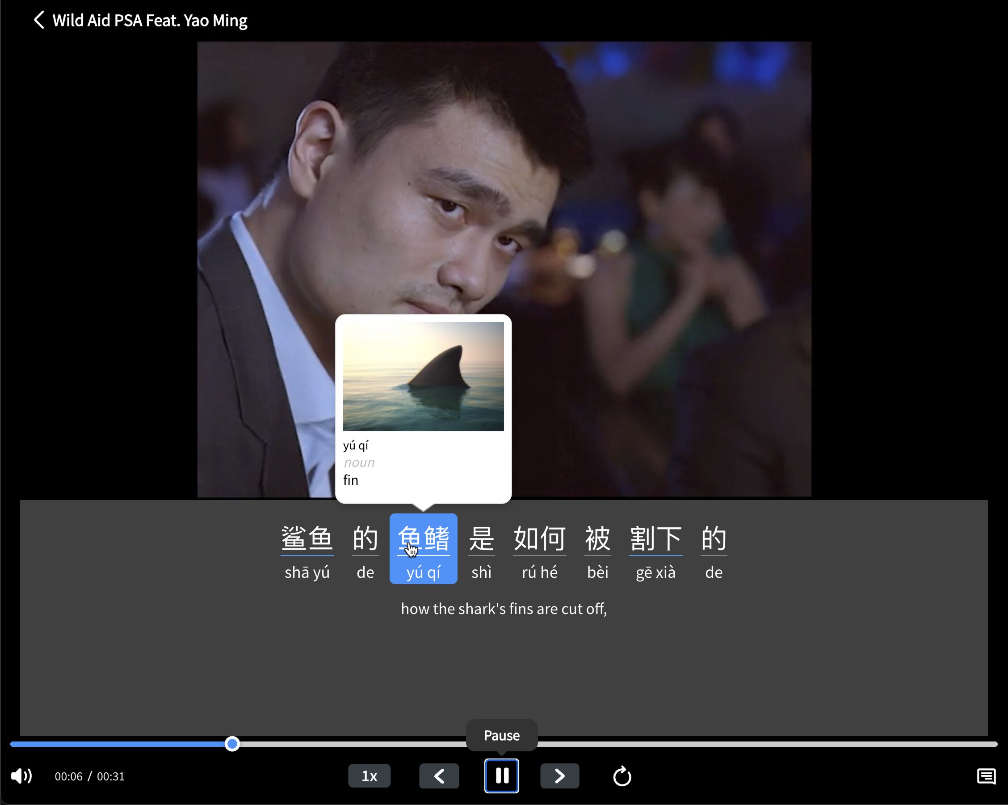Pause the video using the pause icon
1008x805 pixels.
[x=502, y=776]
